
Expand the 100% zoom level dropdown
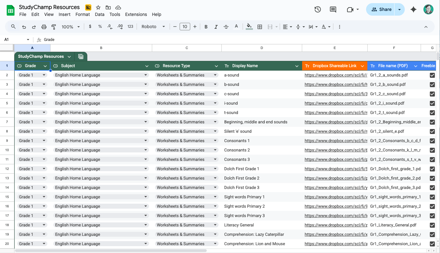(x=71, y=27)
